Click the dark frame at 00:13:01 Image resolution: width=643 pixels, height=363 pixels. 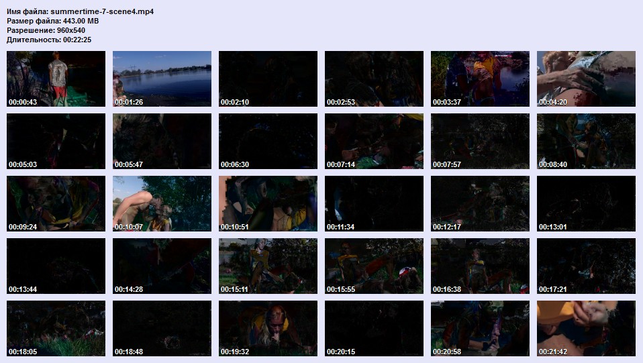coord(586,203)
